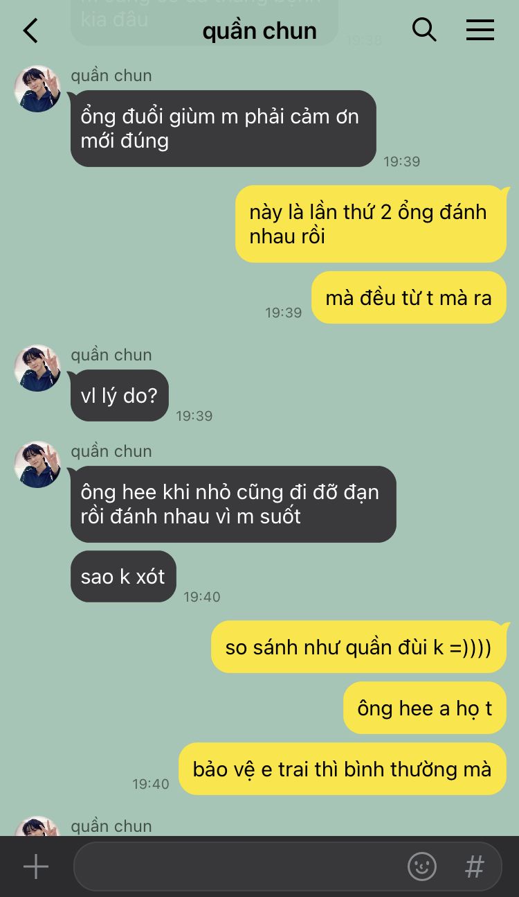Select 'so sánh như quần đùi k' bubble
Image resolution: width=519 pixels, height=897 pixels.
tap(358, 647)
